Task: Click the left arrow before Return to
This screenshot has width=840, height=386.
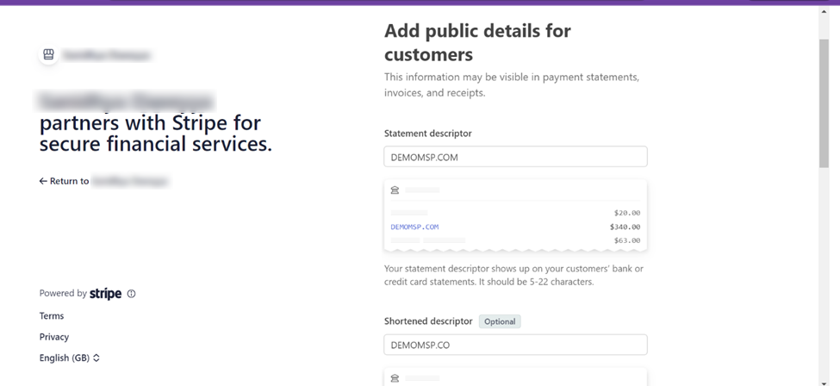Action: 43,182
